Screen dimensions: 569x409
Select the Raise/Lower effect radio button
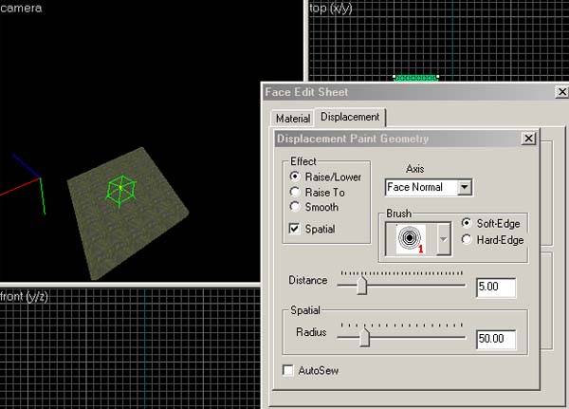click(x=295, y=177)
